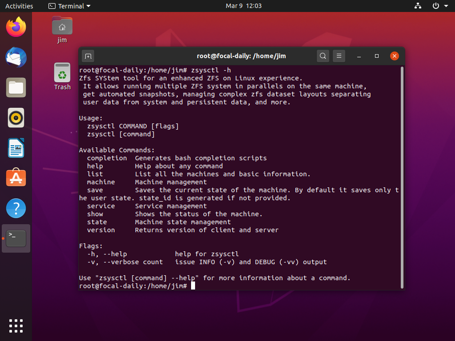455x341 pixels.
Task: Open the clock dropdown showing Mar 9
Action: pos(243,6)
